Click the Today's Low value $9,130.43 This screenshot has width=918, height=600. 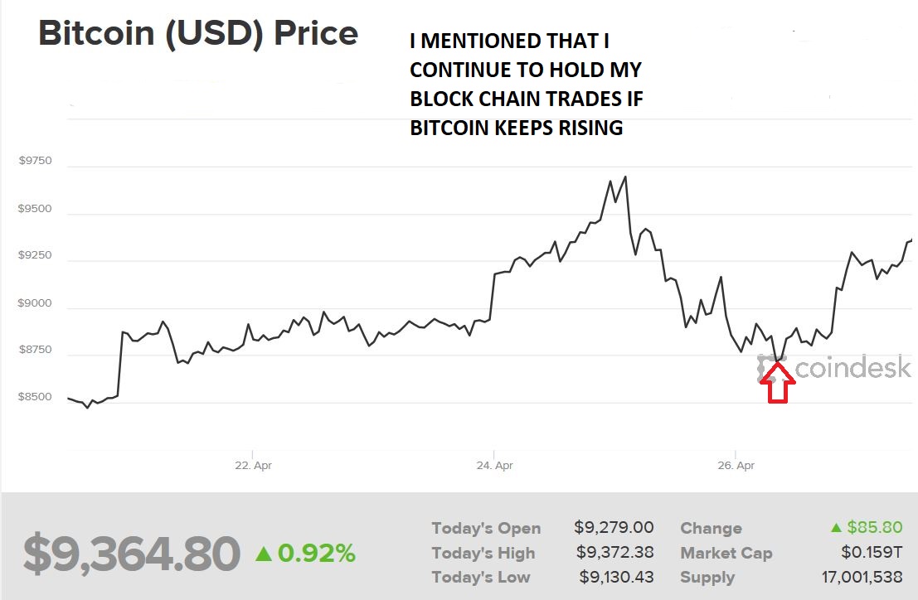[614, 577]
